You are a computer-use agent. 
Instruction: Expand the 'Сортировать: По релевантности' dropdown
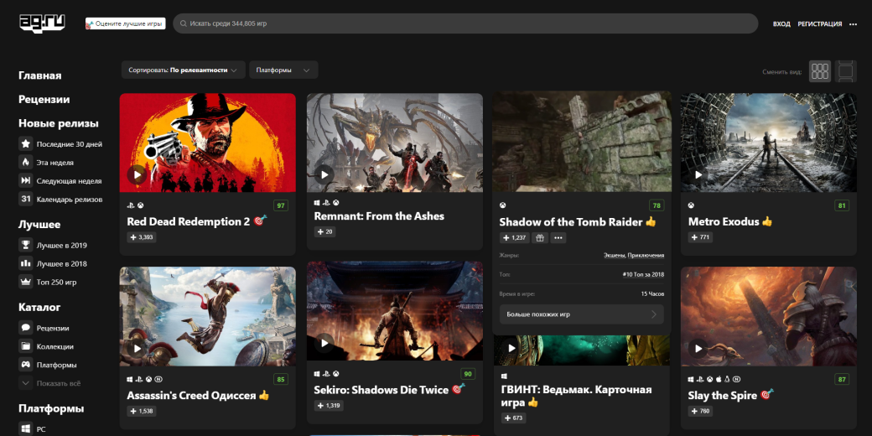(x=183, y=70)
